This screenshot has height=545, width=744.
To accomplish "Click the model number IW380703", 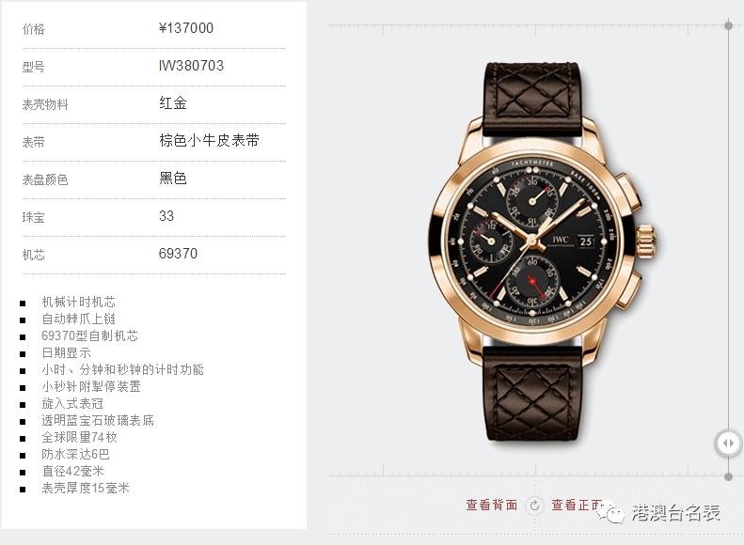I will click(191, 66).
